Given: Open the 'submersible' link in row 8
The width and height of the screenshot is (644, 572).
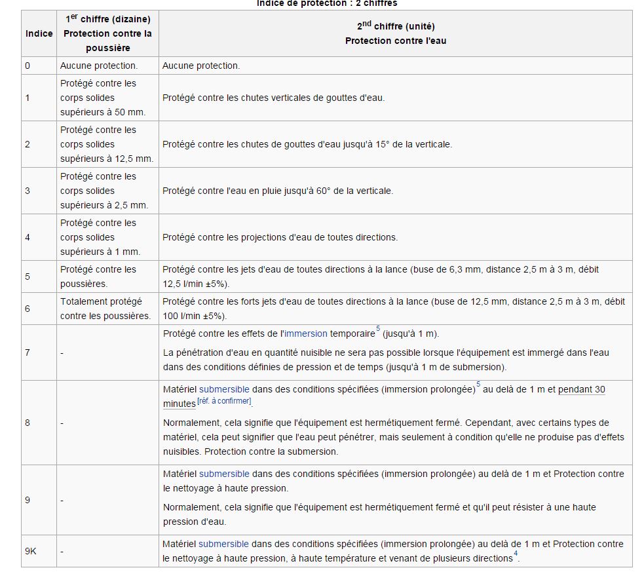Looking at the screenshot, I should point(224,389).
